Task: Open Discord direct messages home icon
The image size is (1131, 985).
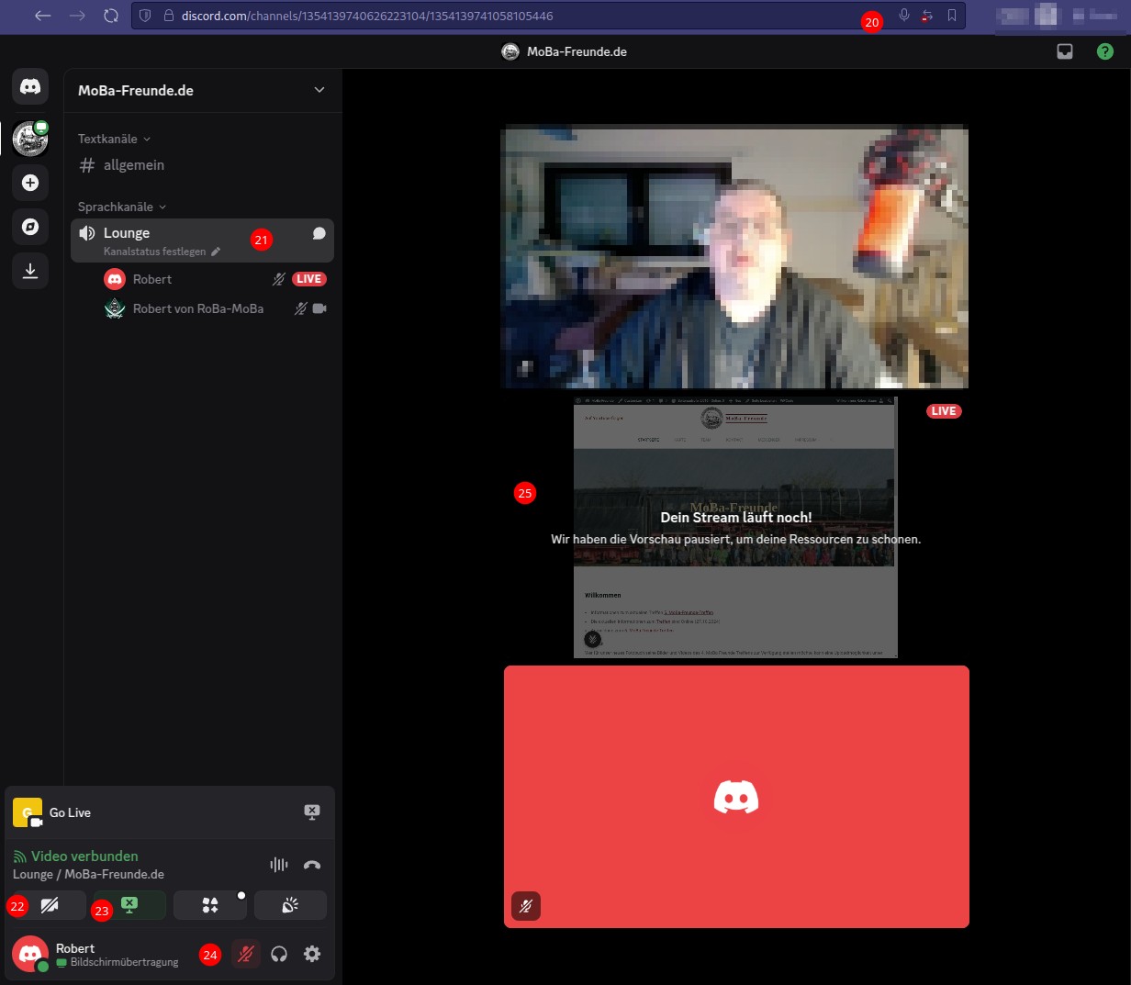Action: tap(30, 87)
